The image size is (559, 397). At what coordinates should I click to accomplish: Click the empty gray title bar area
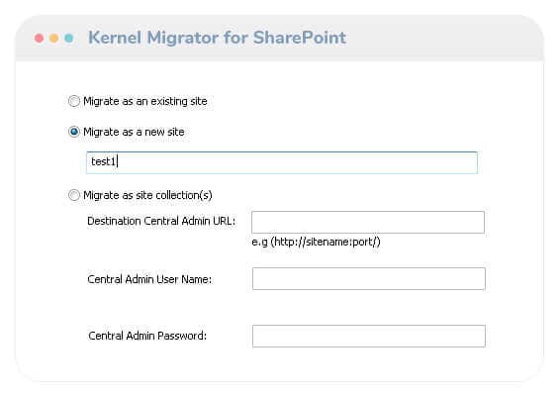(x=442, y=38)
